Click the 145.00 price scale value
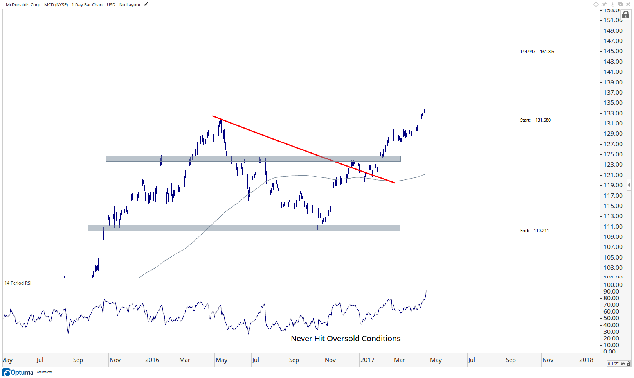 click(x=613, y=51)
